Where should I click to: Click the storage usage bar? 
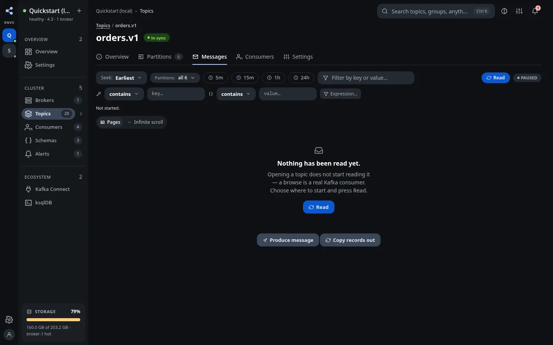(53, 320)
